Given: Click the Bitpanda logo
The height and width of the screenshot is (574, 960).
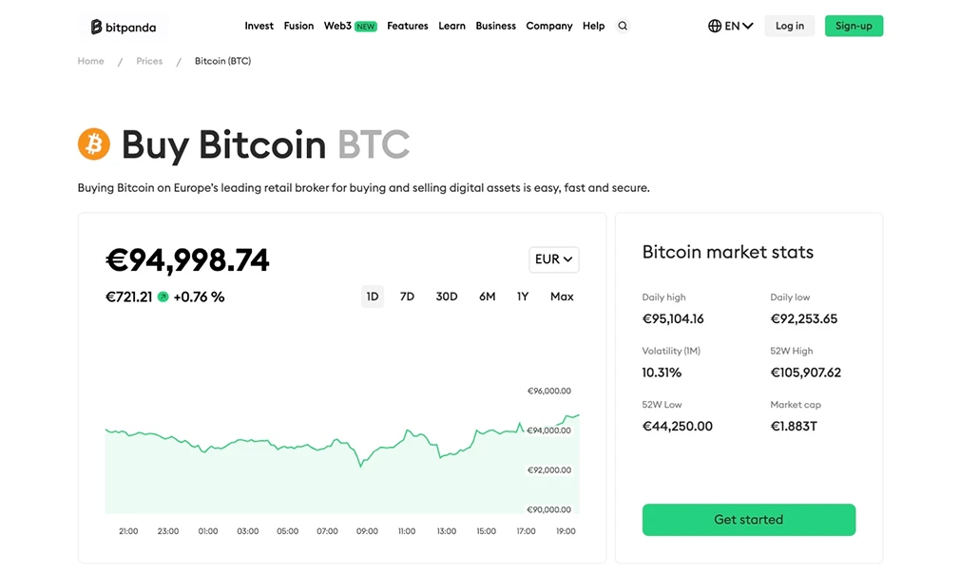Looking at the screenshot, I should tap(123, 26).
